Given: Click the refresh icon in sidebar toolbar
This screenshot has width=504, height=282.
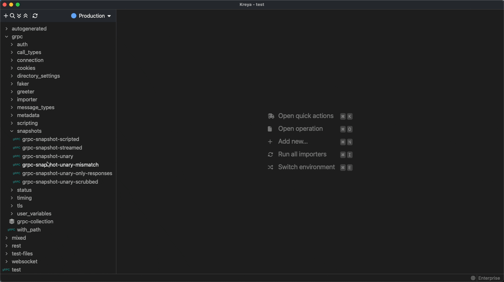Looking at the screenshot, I should (x=35, y=16).
